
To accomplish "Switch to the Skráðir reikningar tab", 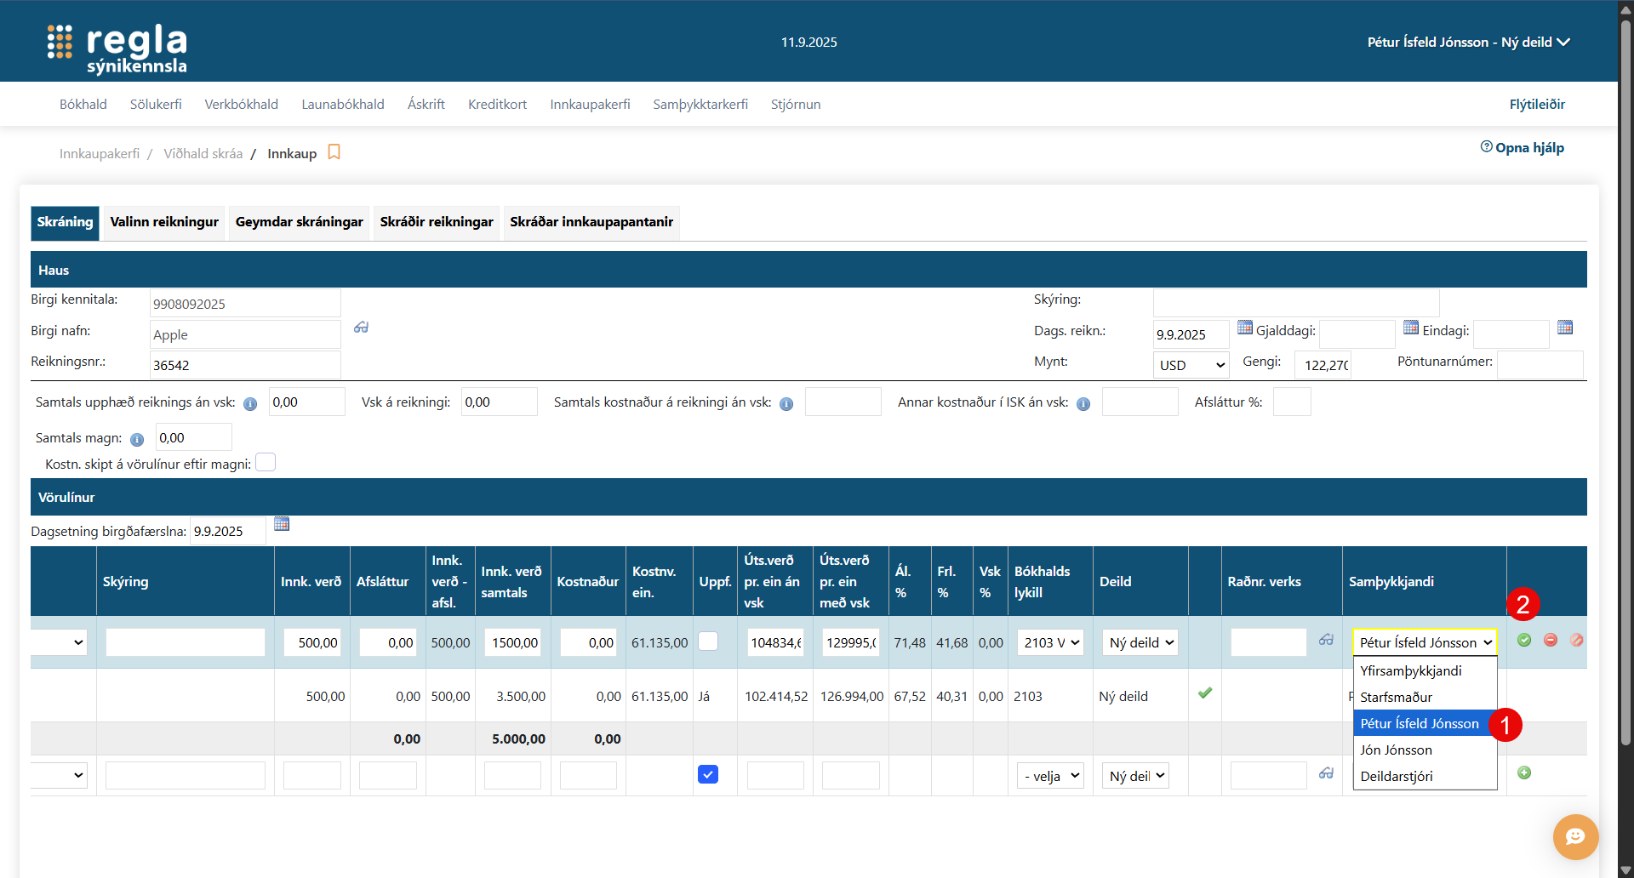I will [437, 222].
